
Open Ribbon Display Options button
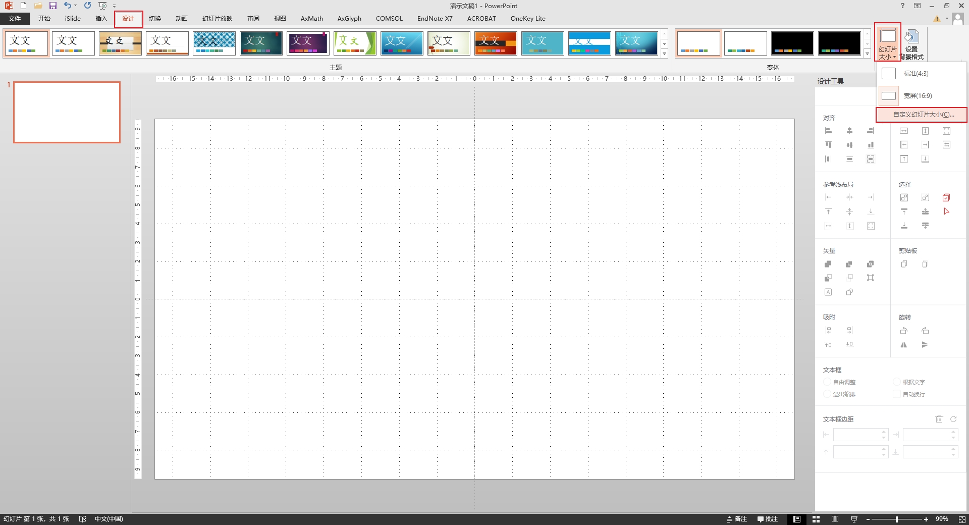click(917, 6)
